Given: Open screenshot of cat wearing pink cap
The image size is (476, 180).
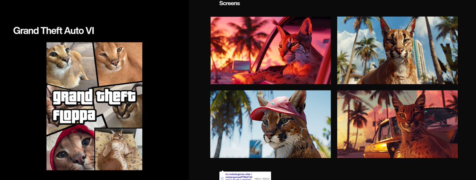Looking at the screenshot, I should (271, 124).
